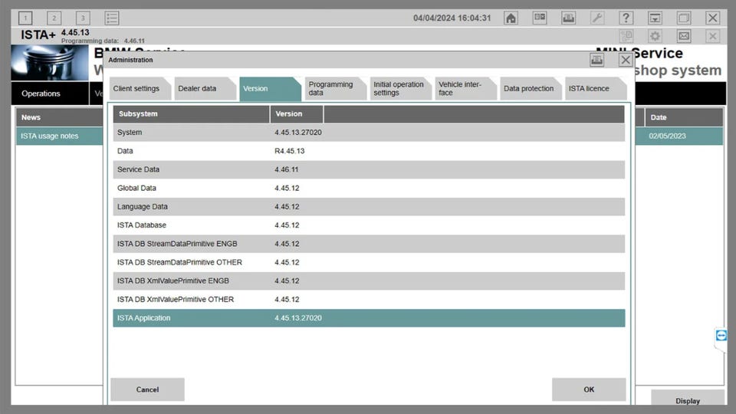736x414 pixels.
Task: Select the Global Data row
Action: (369, 189)
